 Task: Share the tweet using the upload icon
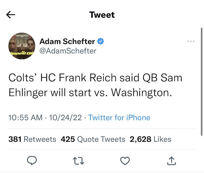(171, 161)
